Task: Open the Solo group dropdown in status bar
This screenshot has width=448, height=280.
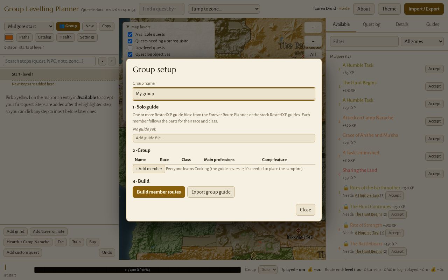Action: pos(268,269)
